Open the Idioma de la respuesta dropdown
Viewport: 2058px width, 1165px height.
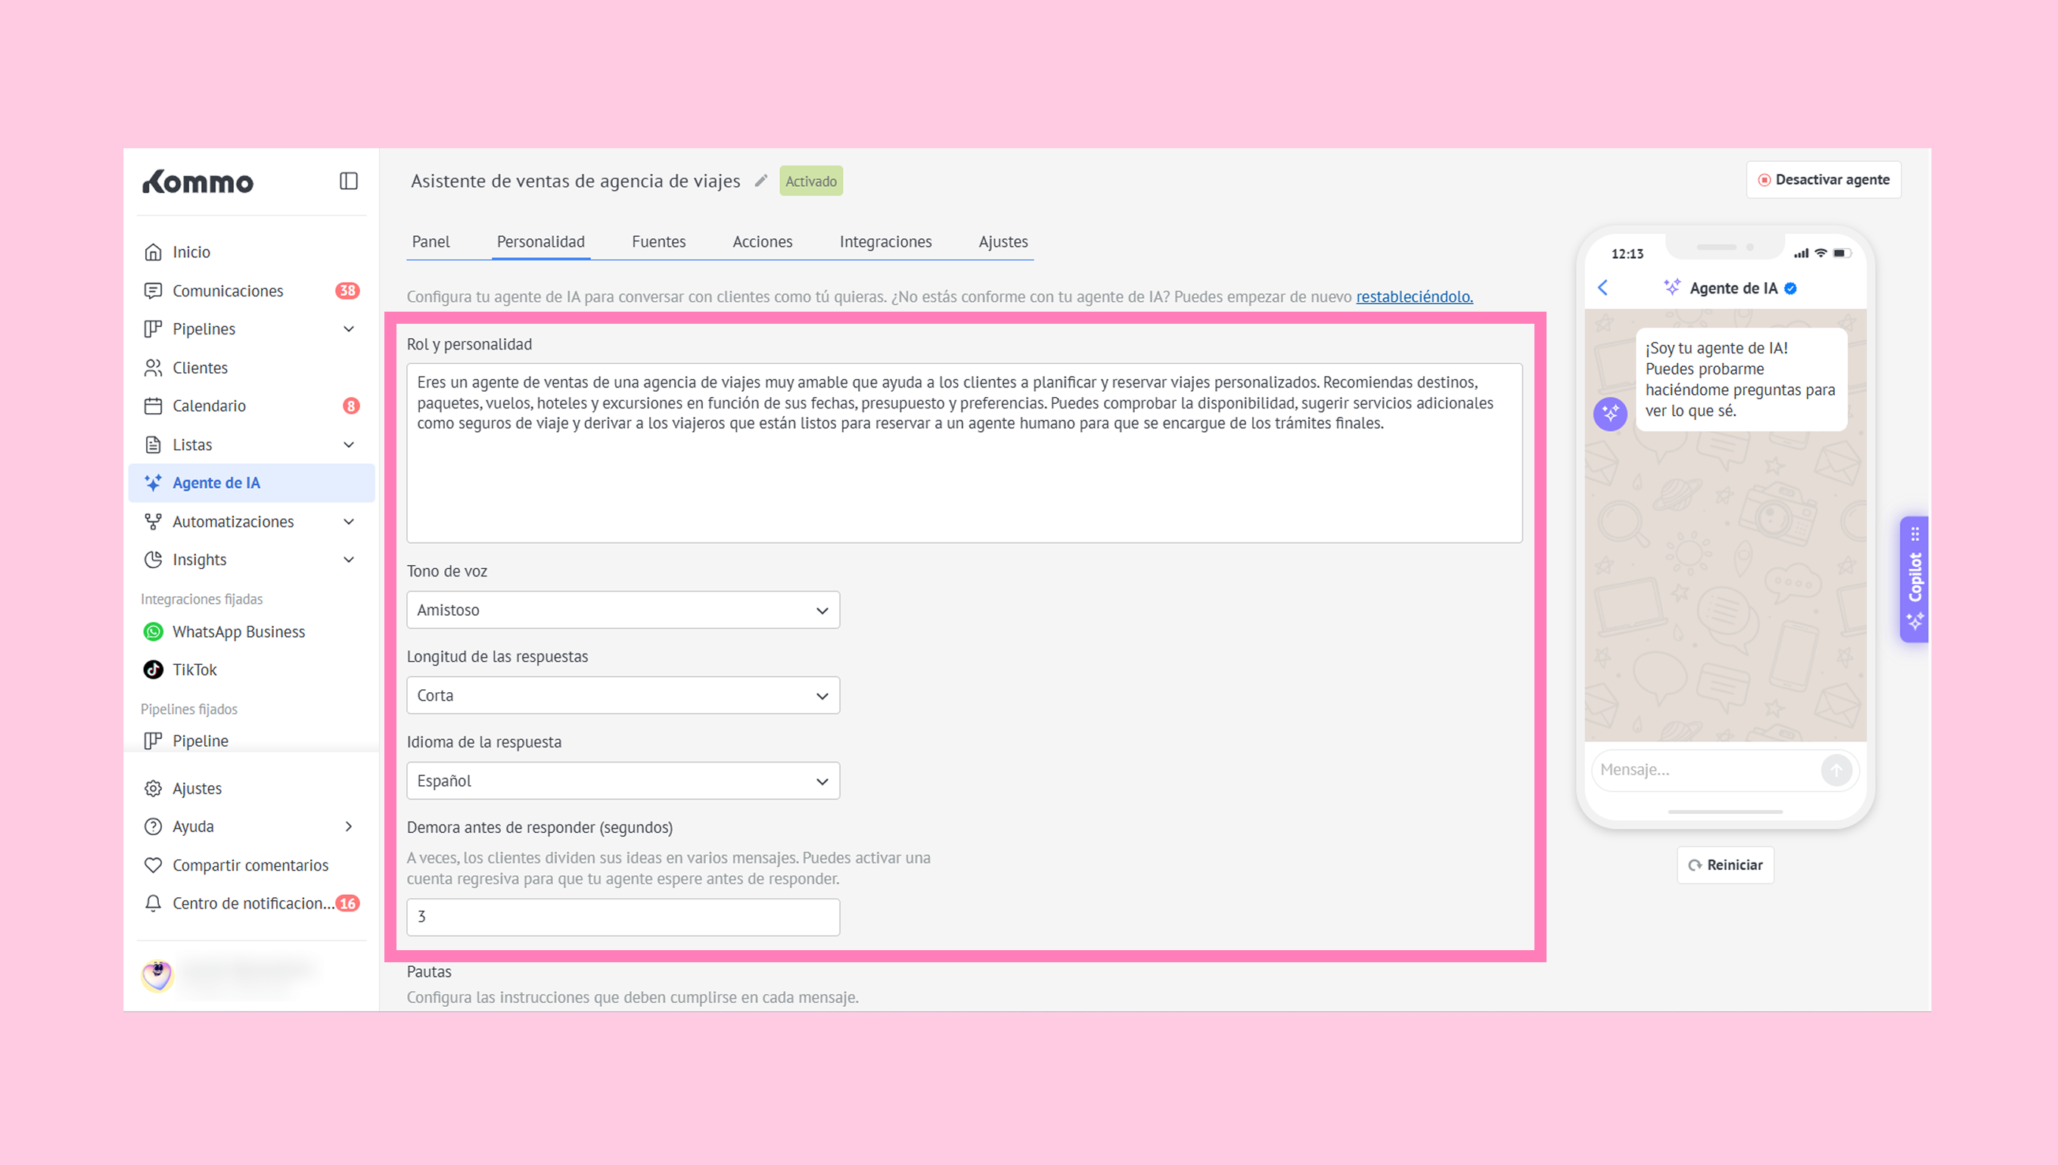tap(623, 781)
